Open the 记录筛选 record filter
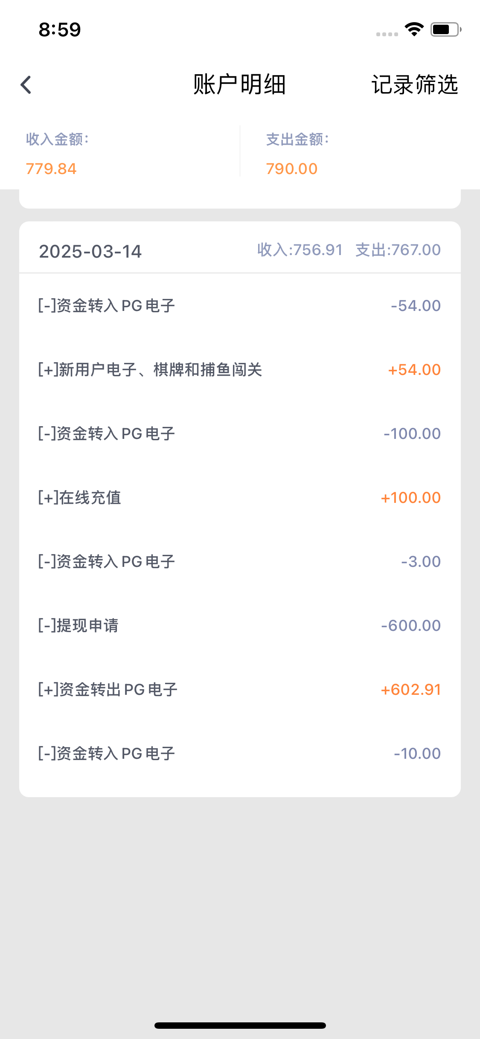Viewport: 480px width, 1039px height. click(x=414, y=84)
